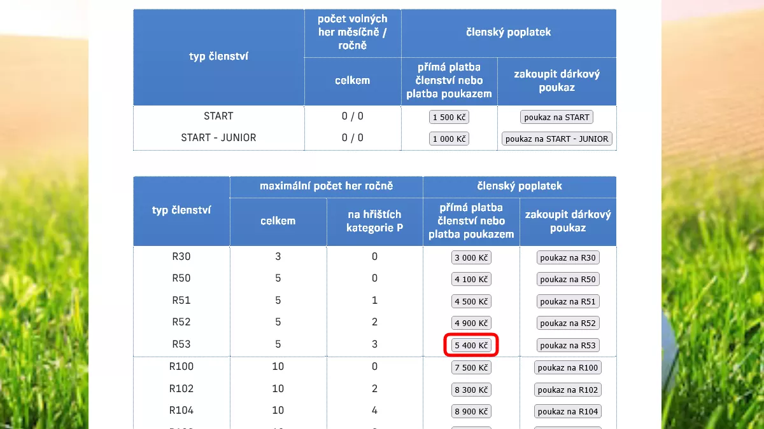Select the 4 900 Kč R52 membership button
The width and height of the screenshot is (764, 429).
click(x=471, y=323)
